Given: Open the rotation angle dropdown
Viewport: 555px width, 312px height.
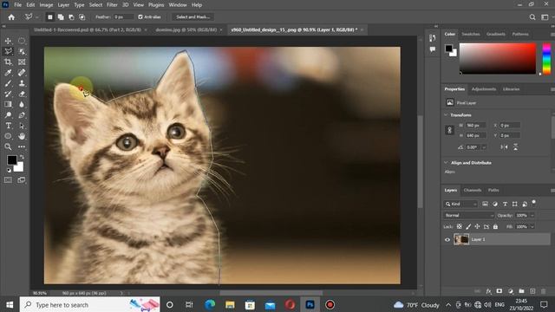Looking at the screenshot, I should 484,147.
